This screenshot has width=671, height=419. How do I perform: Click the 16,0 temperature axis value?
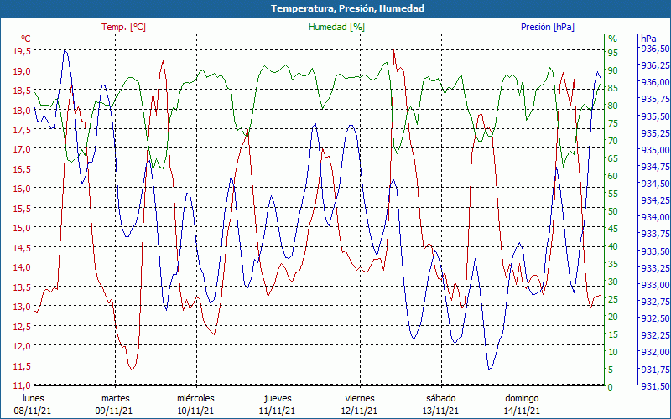23,189
